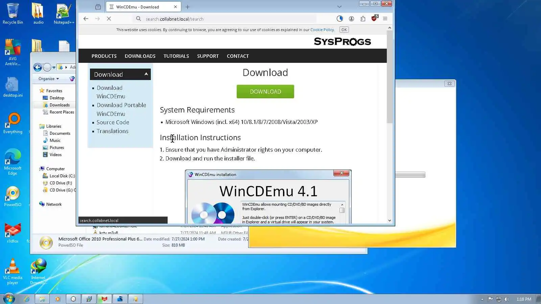The height and width of the screenshot is (304, 541).
Task: Open the extensions puzzle-piece icon
Action: (x=363, y=19)
